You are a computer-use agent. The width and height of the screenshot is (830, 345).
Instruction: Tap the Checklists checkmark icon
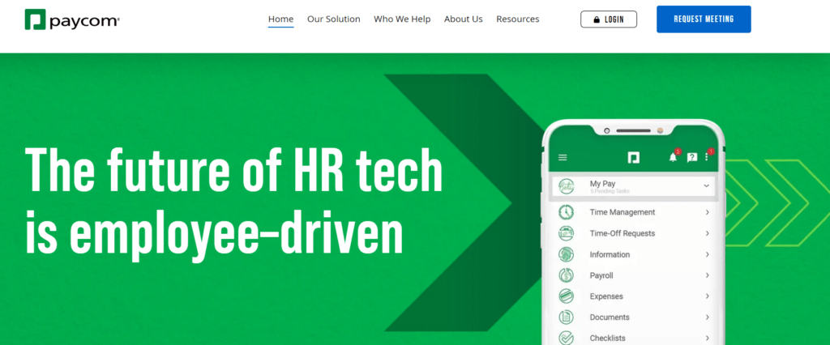(567, 338)
